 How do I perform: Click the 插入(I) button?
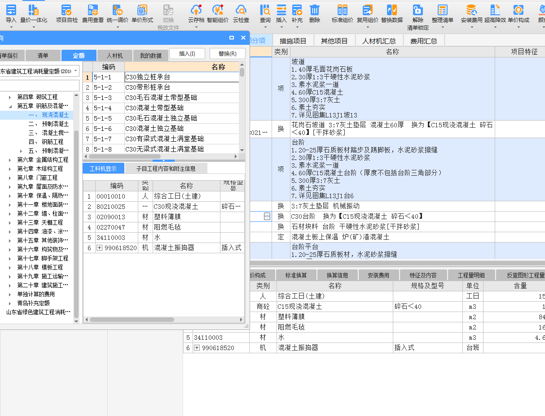[x=187, y=53]
